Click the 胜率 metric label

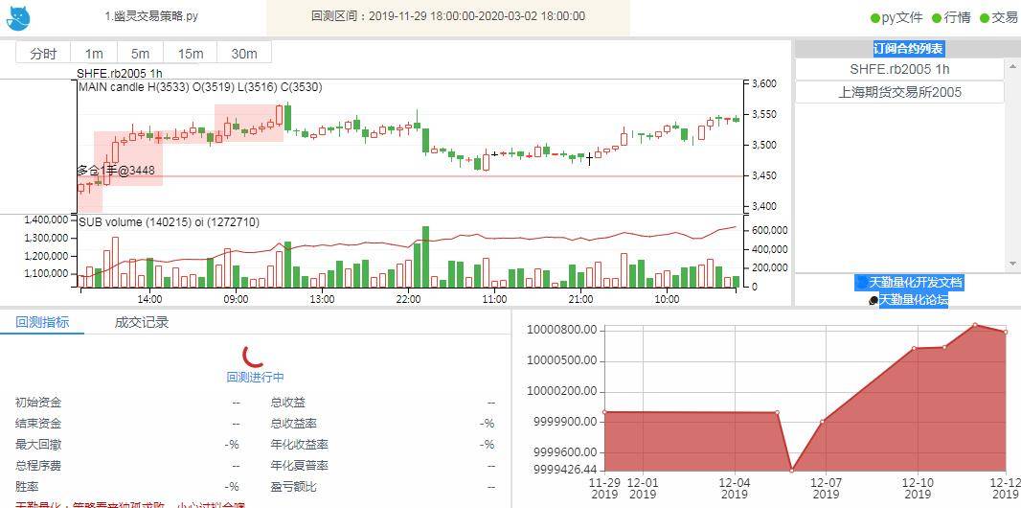[x=27, y=487]
